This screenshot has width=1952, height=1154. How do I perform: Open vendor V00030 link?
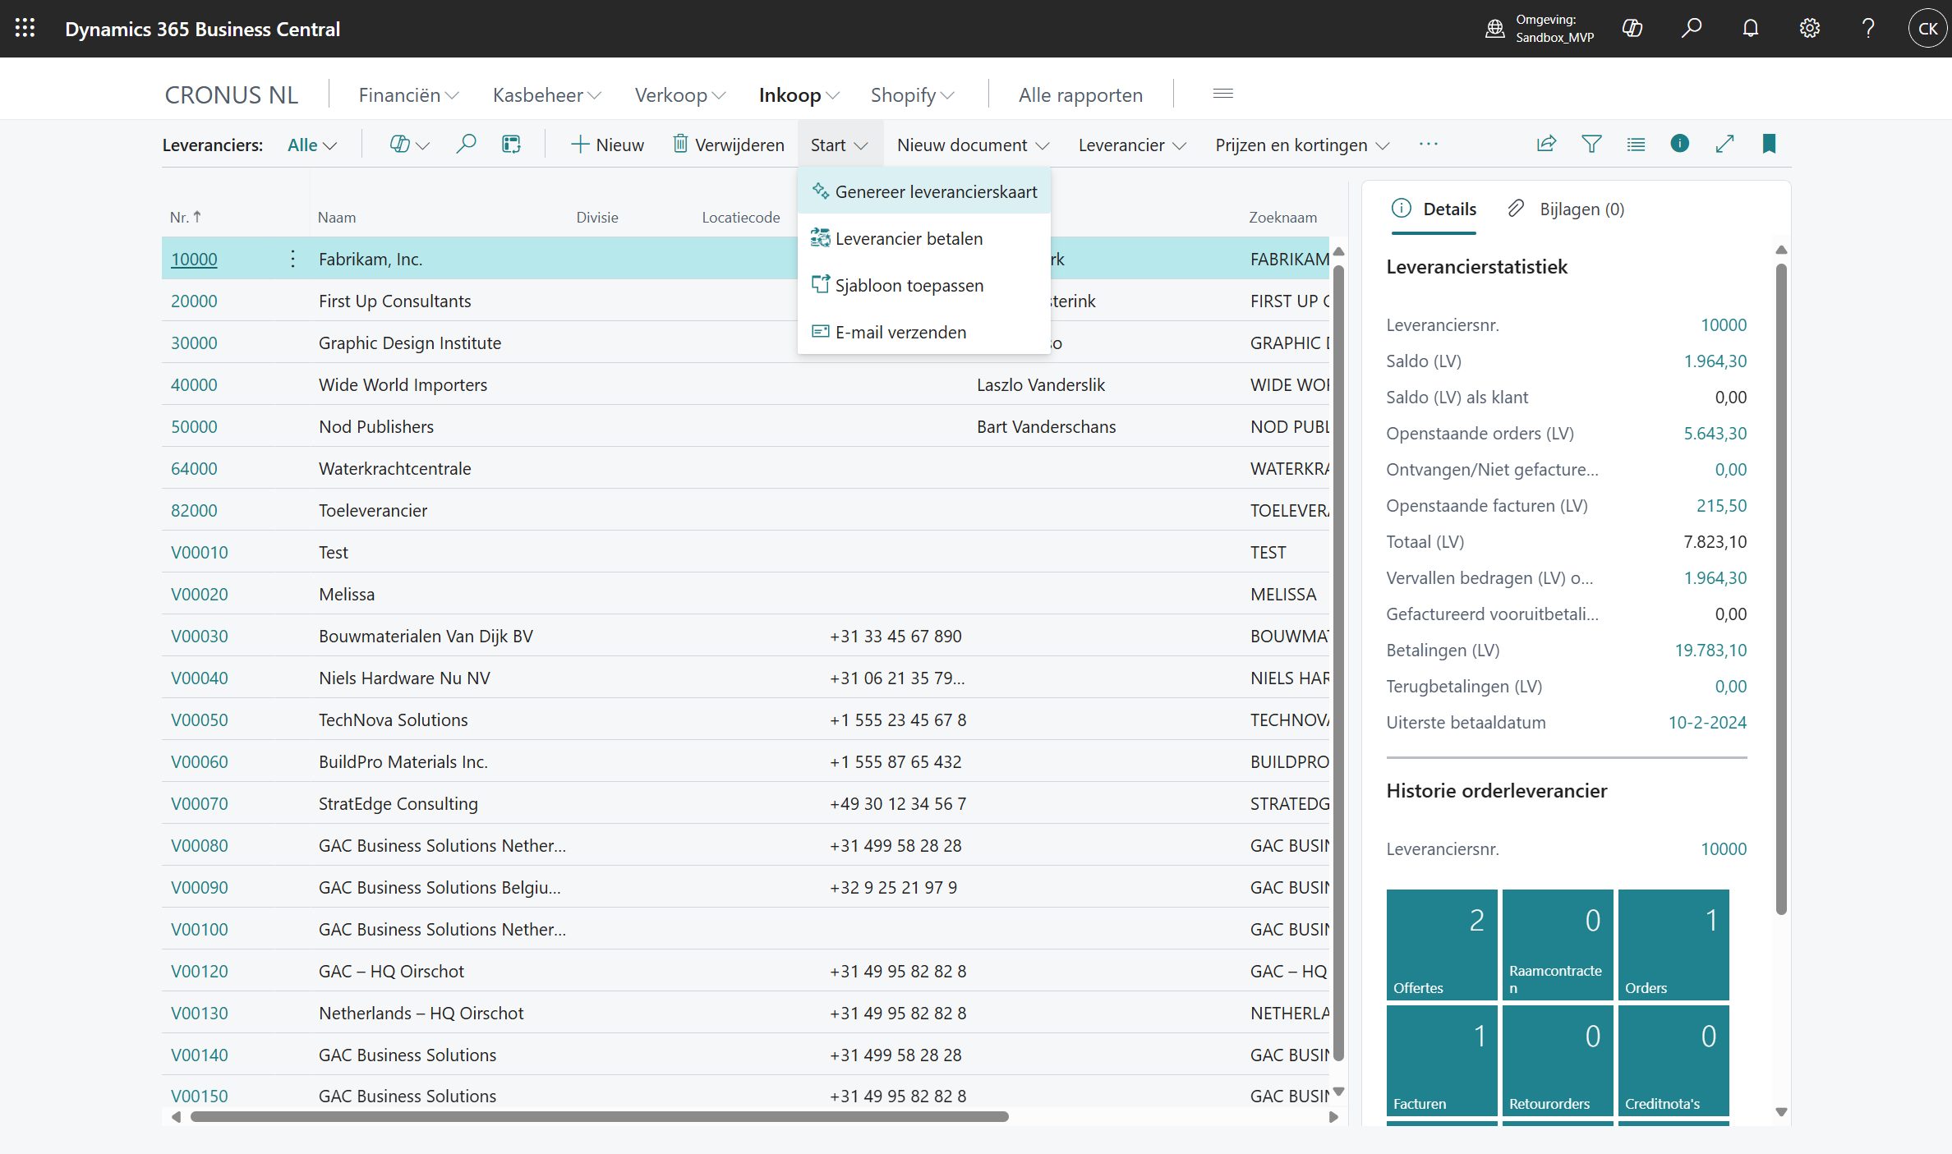click(199, 636)
